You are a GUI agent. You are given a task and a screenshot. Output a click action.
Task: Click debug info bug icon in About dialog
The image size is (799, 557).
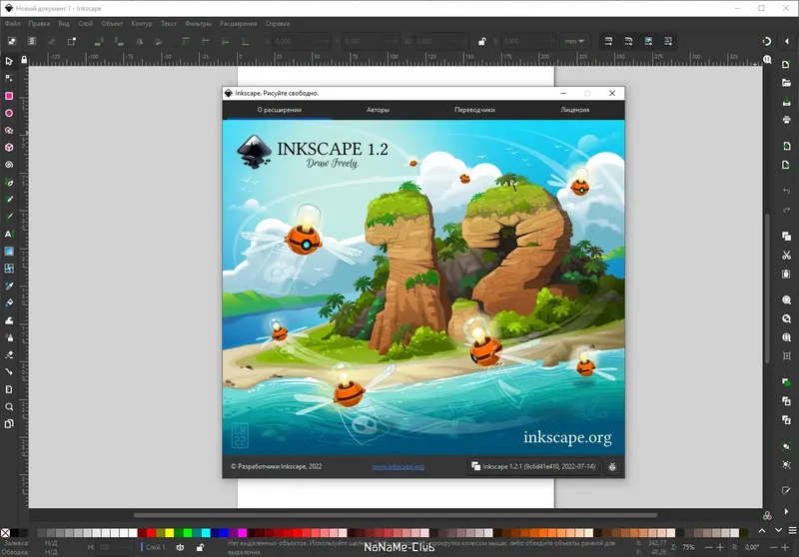coord(612,466)
